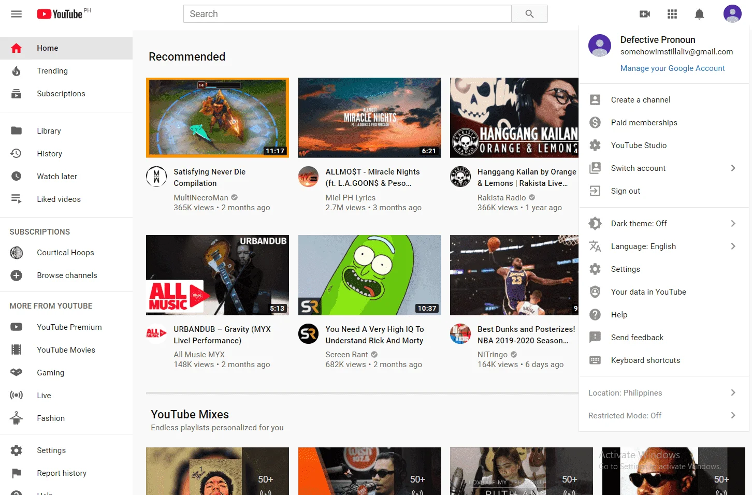The image size is (752, 495).
Task: Open the hamburger guide menu
Action: point(17,14)
